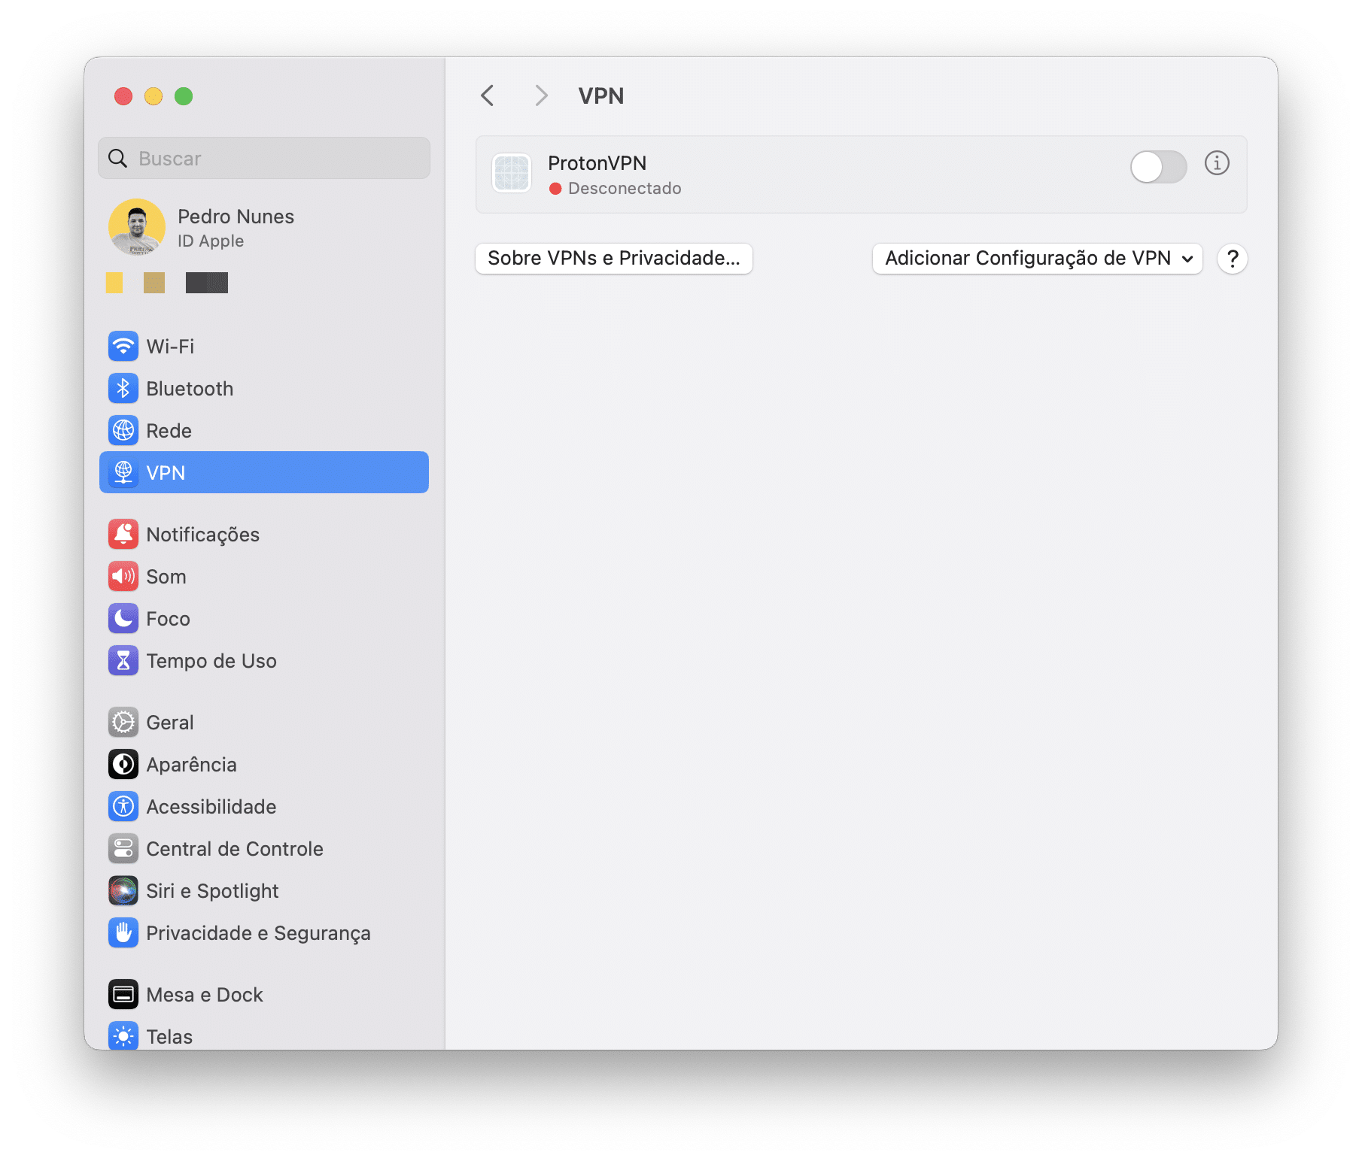Select Acessibilidade label in sidebar
Image resolution: width=1362 pixels, height=1161 pixels.
tap(211, 807)
